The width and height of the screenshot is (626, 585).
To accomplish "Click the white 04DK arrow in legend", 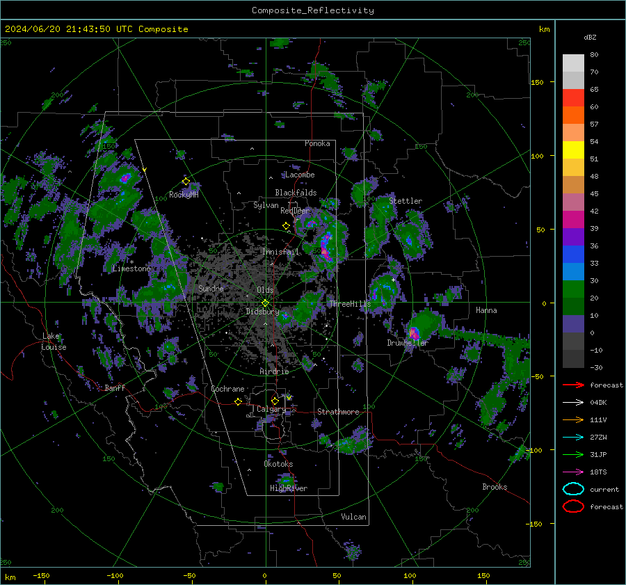I will 573,402.
